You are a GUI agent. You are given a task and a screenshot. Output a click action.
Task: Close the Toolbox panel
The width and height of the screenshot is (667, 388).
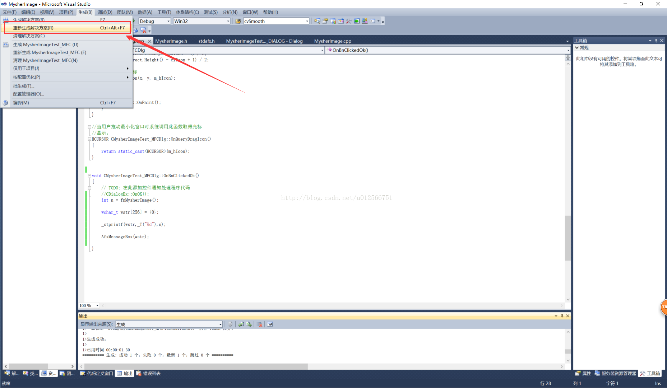pos(662,41)
